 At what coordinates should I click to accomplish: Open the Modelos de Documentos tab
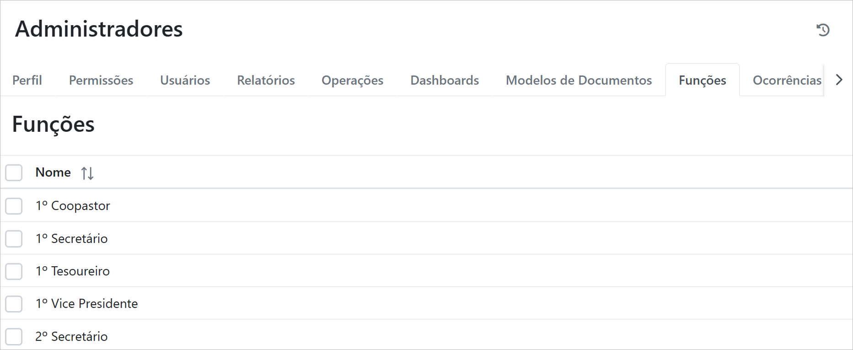tap(579, 81)
